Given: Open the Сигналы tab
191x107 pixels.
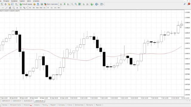Looking at the screenshot, I should click(x=61, y=105).
